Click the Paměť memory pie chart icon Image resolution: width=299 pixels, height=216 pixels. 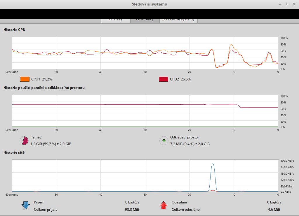[24, 141]
